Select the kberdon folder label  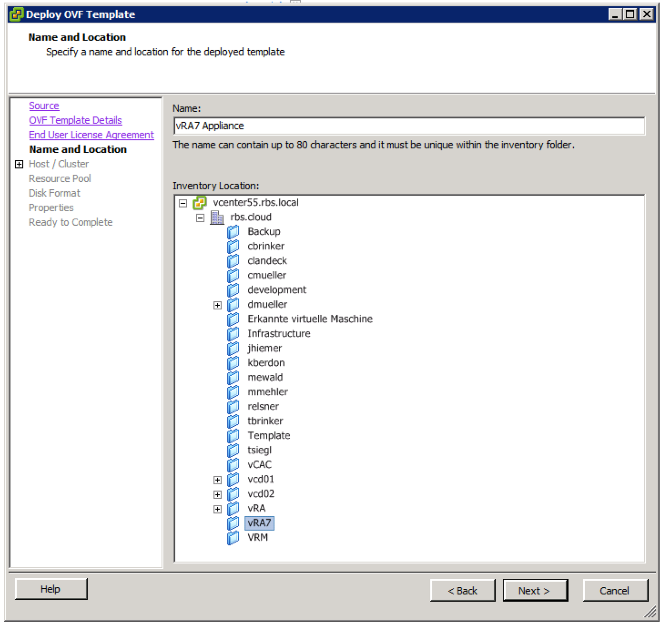coord(266,363)
